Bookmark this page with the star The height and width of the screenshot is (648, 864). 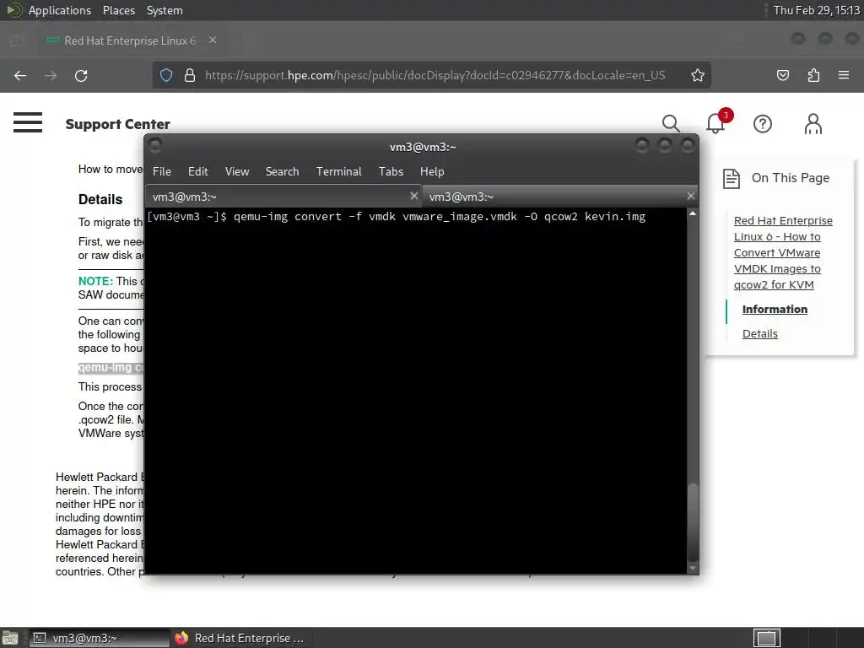698,75
